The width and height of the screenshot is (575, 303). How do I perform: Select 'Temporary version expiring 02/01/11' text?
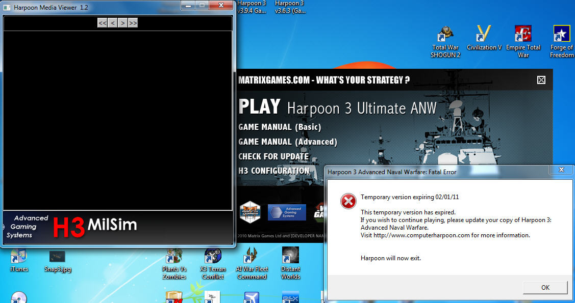point(410,197)
